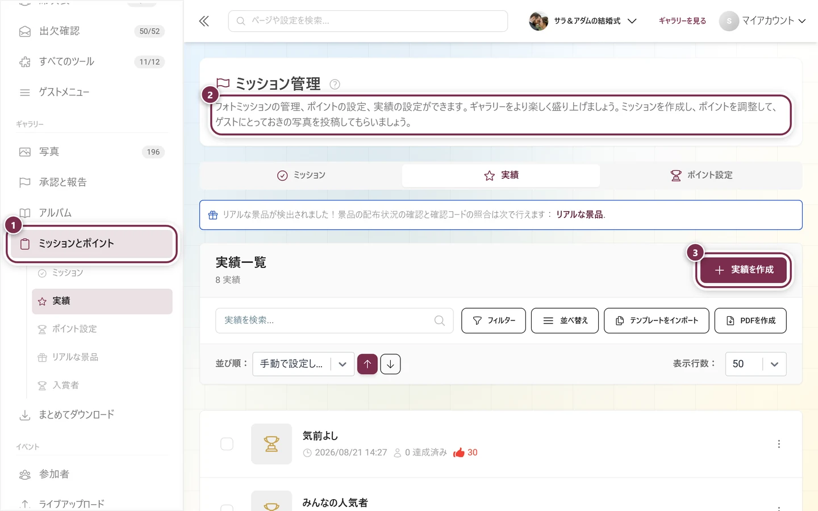Screen dimensions: 818x511
Task: Click ascending sort arrow button
Action: click(x=368, y=364)
